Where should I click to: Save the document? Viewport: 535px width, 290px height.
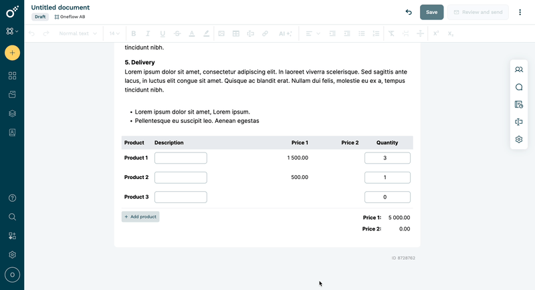click(x=431, y=12)
